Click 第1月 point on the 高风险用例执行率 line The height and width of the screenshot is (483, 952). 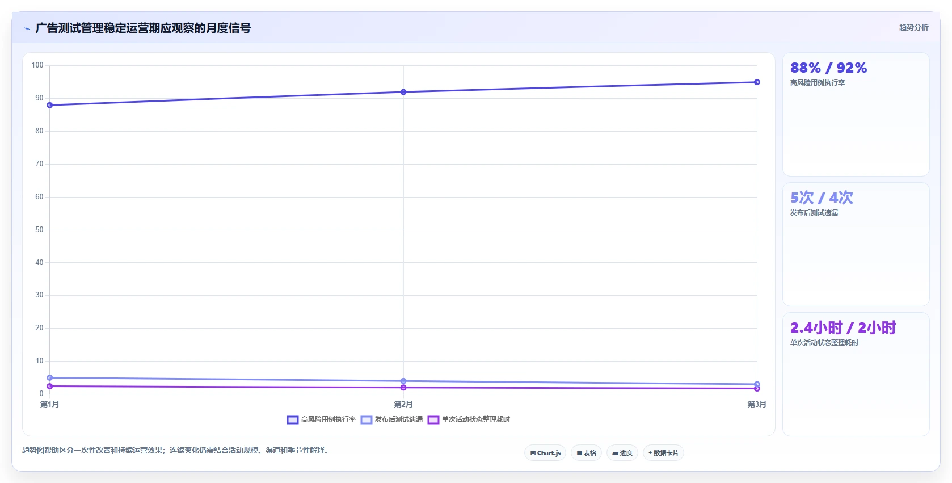pos(50,105)
